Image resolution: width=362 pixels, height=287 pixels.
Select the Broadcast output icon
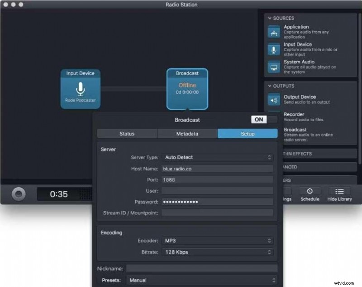coord(273,132)
